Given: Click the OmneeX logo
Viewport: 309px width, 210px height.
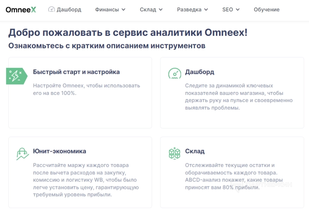Looking at the screenshot, I should click(21, 9).
